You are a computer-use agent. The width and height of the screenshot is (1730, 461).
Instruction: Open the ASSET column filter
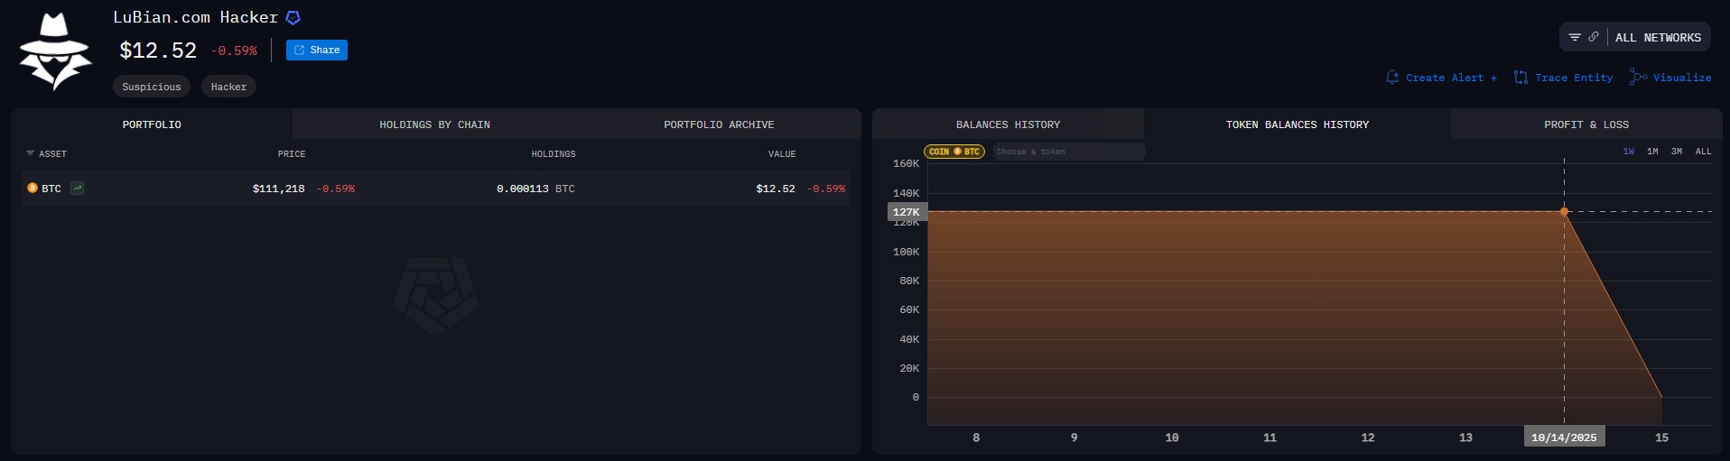point(30,154)
